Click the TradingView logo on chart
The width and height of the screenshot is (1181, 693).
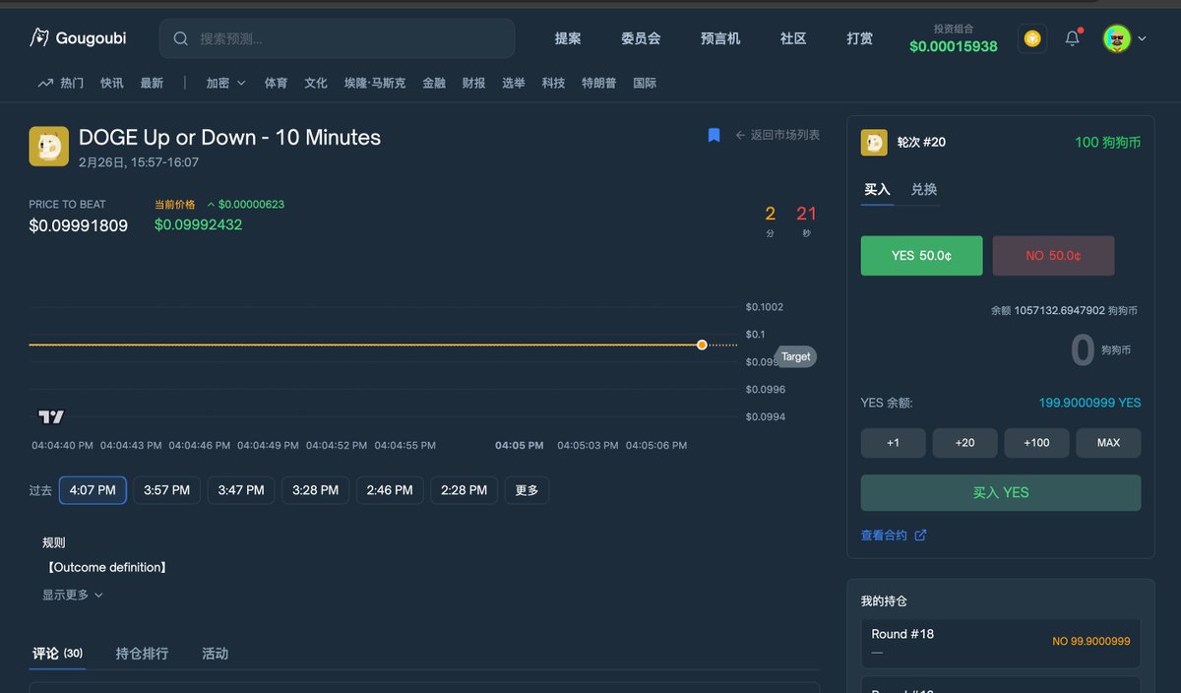coord(51,417)
